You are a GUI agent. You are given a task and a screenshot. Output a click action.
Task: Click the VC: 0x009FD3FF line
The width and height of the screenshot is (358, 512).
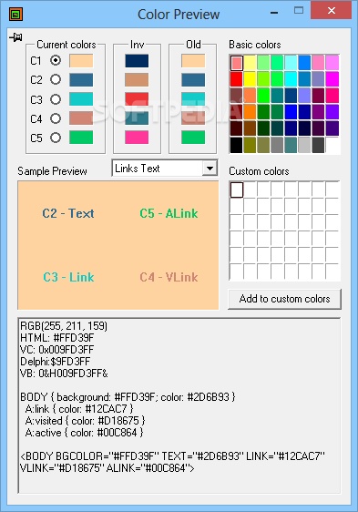pyautogui.click(x=57, y=350)
